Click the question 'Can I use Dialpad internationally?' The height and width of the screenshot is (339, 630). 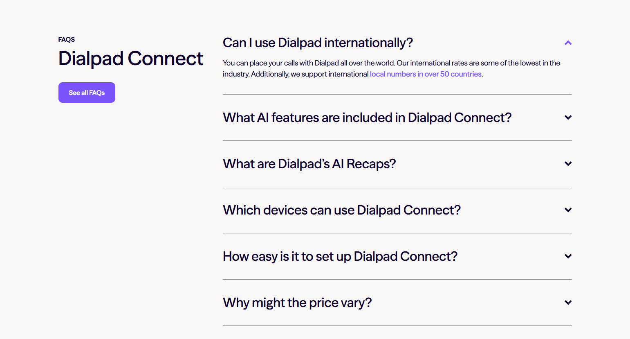coord(318,42)
